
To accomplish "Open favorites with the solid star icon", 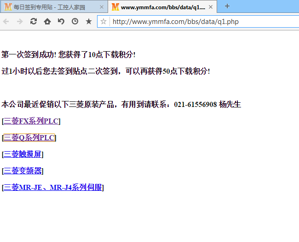I will (x=89, y=21).
